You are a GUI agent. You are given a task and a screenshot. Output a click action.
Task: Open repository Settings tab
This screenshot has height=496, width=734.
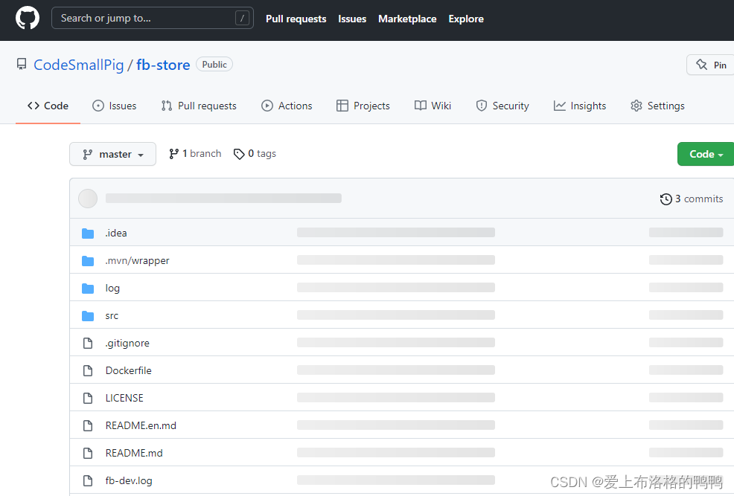[x=657, y=106]
